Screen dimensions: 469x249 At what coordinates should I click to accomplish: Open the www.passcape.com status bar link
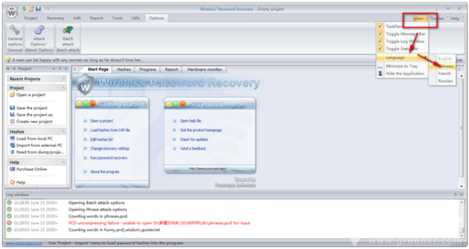pyautogui.click(x=24, y=243)
